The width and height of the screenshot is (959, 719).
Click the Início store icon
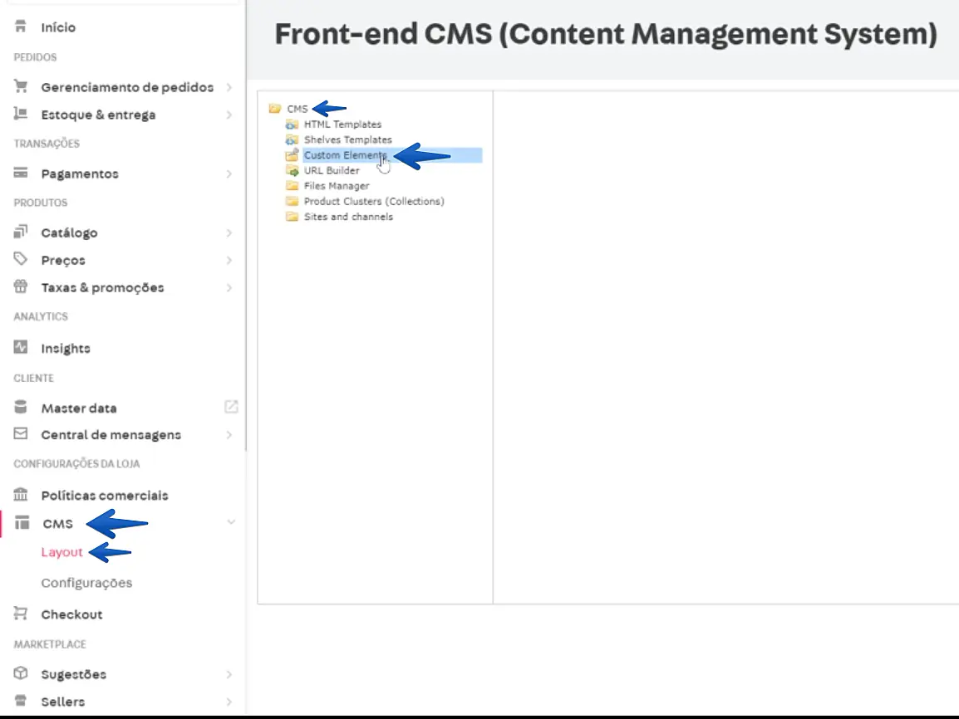22,27
